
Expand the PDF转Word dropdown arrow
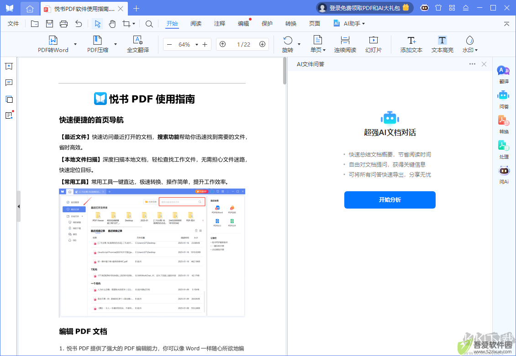click(75, 44)
